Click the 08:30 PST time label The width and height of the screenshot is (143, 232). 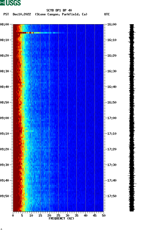(x=4, y=71)
